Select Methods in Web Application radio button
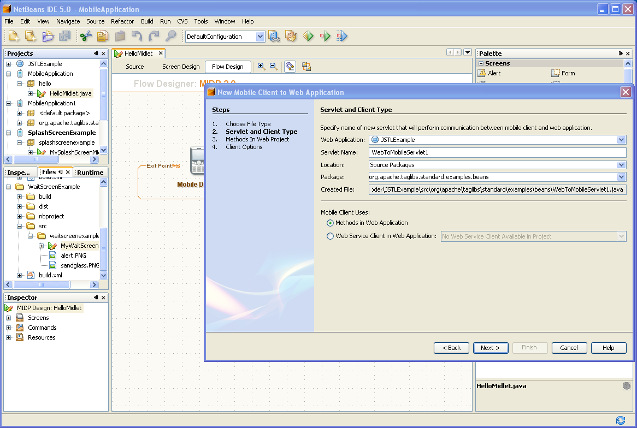 (x=330, y=223)
